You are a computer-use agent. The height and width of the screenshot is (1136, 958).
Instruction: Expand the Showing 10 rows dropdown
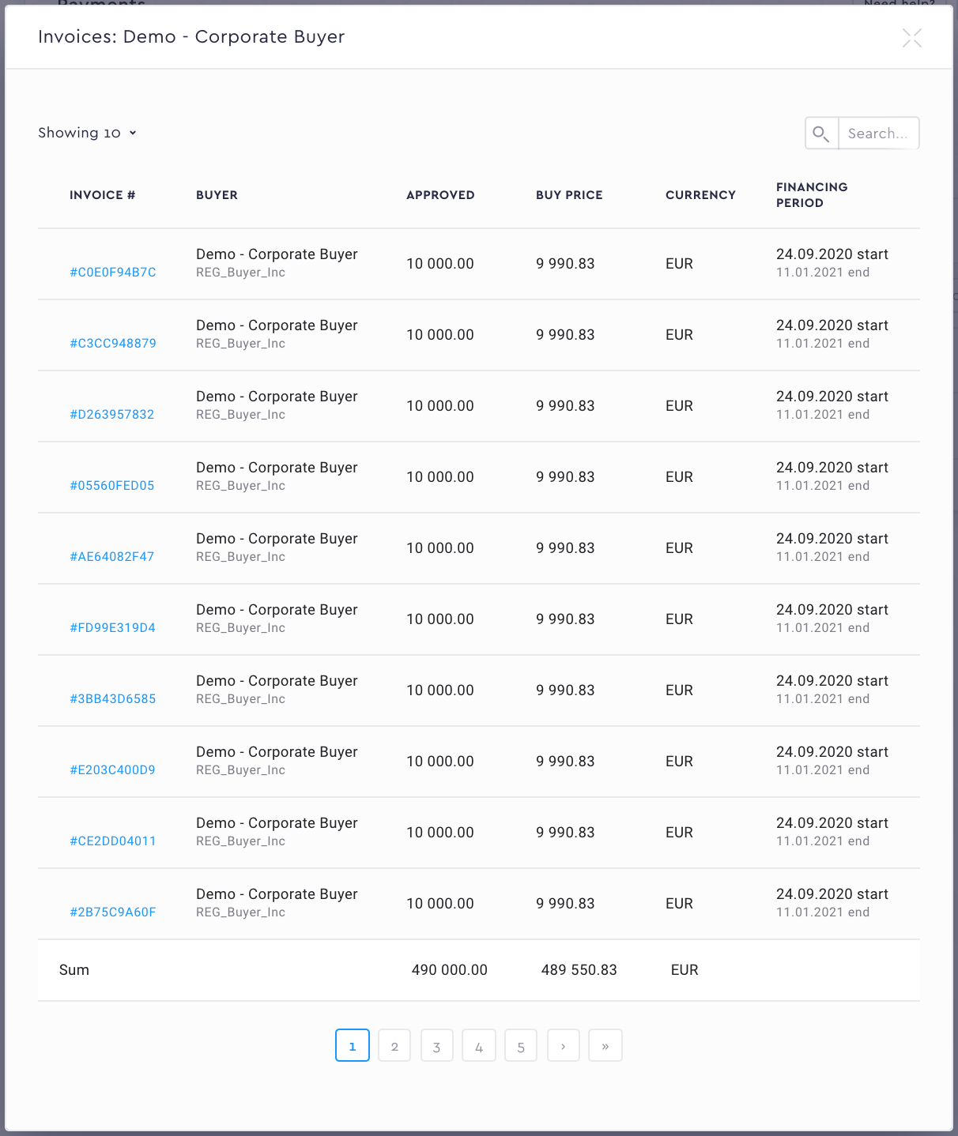coord(88,133)
